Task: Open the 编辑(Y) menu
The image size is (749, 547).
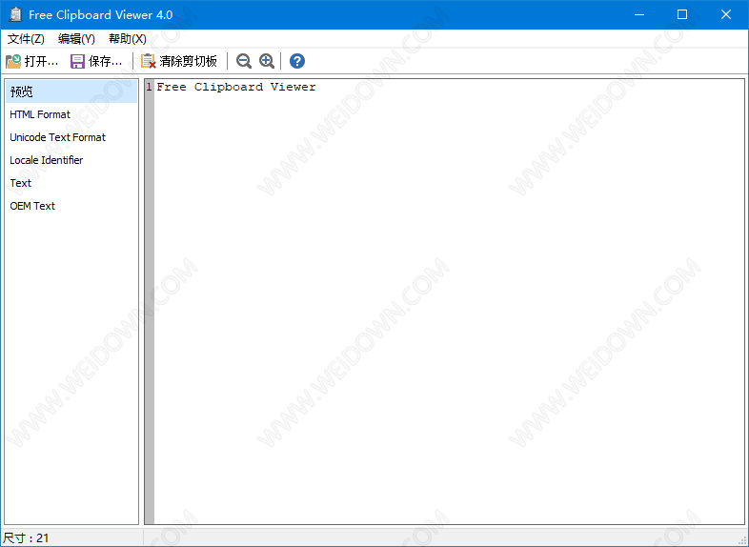Action: point(76,39)
